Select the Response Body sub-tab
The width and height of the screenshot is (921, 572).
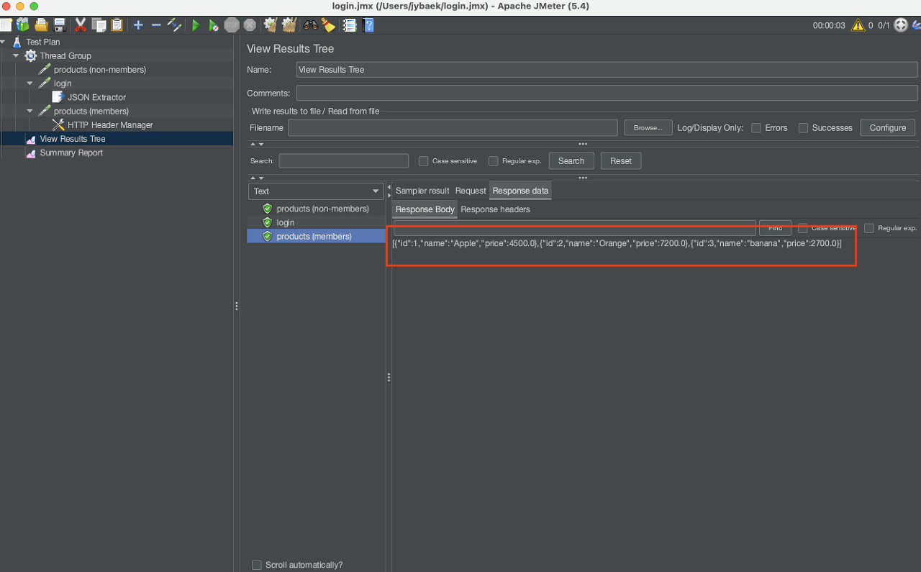coord(425,209)
